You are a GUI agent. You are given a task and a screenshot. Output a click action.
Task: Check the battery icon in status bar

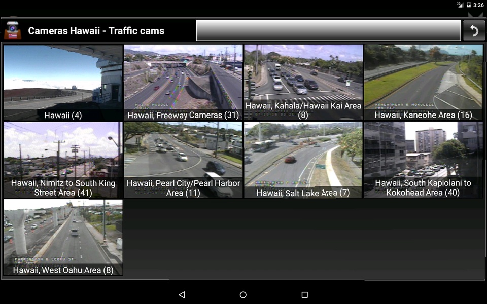coord(468,5)
